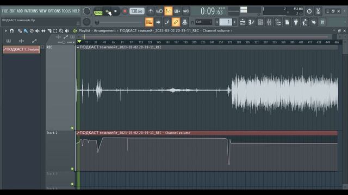Click the stamp tool icon
This screenshot has height=195, width=348.
point(185,22)
